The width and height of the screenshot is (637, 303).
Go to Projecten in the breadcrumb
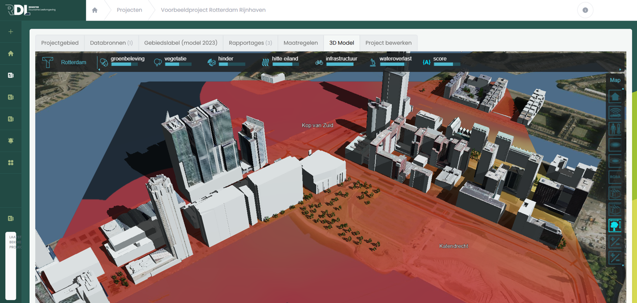[129, 10]
